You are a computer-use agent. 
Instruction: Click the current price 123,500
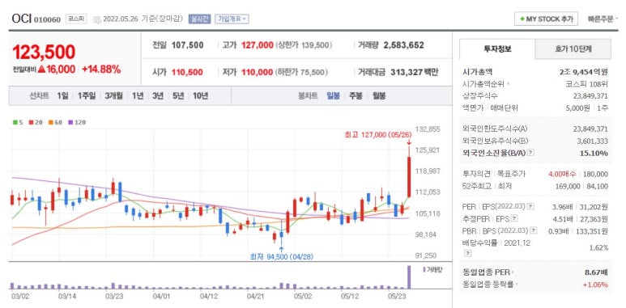tap(44, 53)
